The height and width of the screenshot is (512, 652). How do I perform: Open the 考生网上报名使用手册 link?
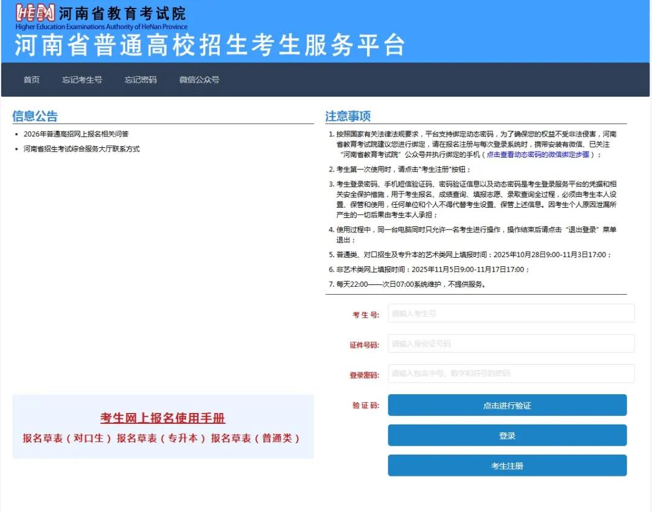[x=163, y=418]
